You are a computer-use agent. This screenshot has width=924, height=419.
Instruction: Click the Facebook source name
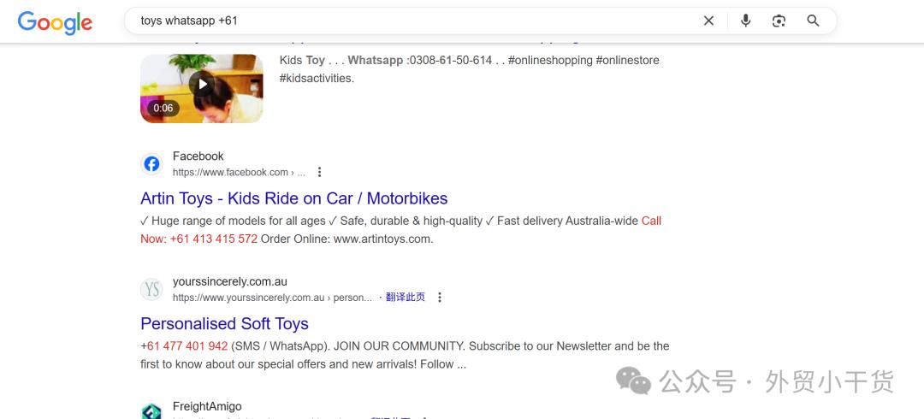[198, 156]
